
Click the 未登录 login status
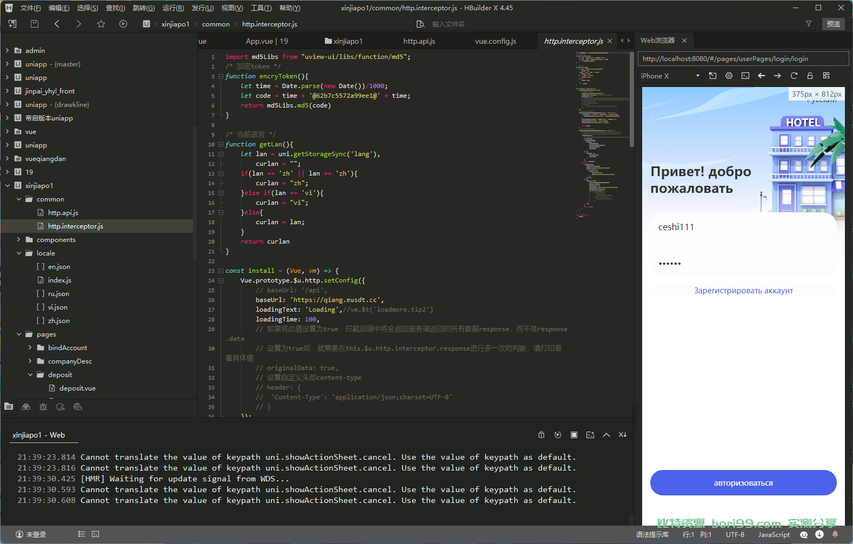click(31, 534)
